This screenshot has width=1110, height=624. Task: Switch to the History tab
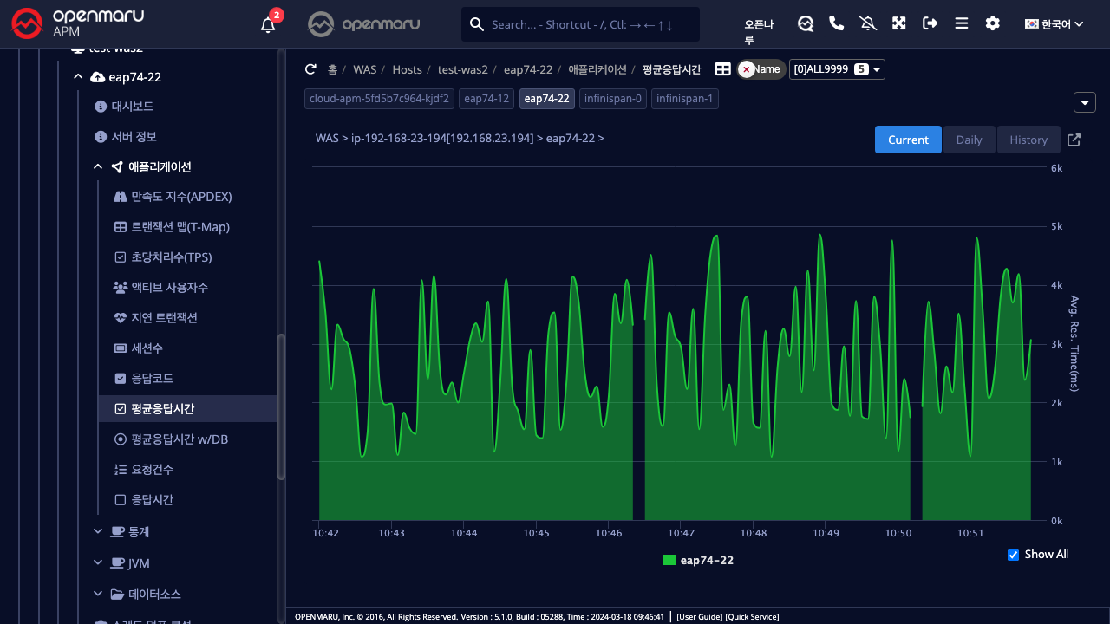coord(1028,140)
